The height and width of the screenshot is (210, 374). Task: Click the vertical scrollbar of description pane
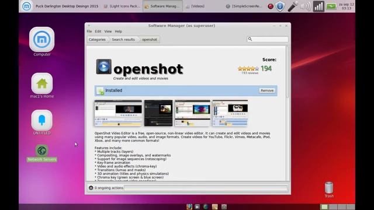pos(288,72)
